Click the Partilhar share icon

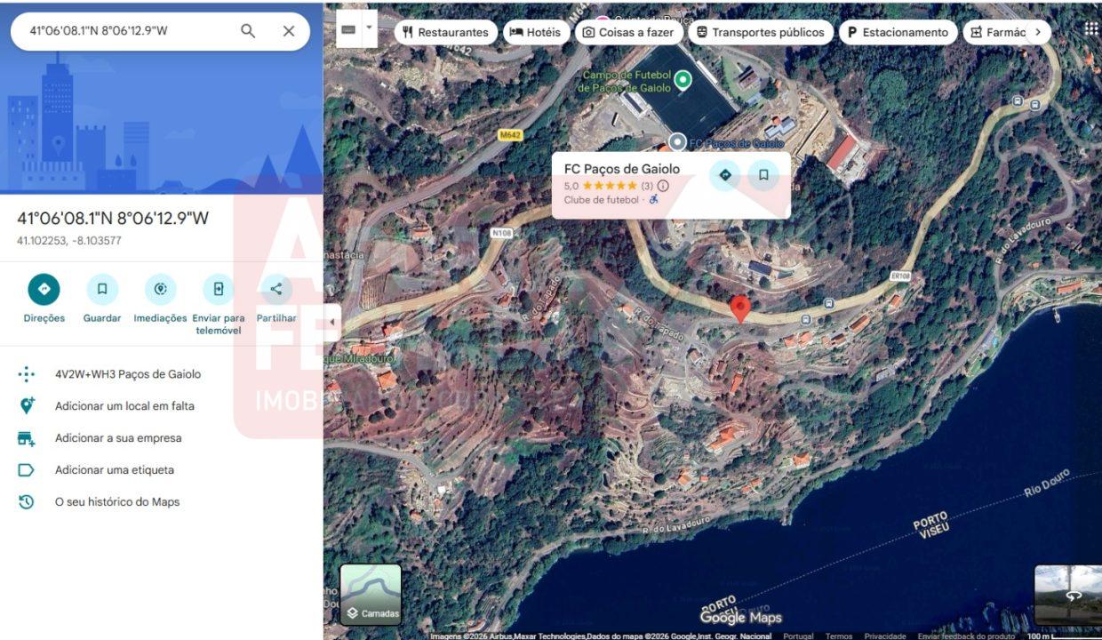tap(276, 289)
